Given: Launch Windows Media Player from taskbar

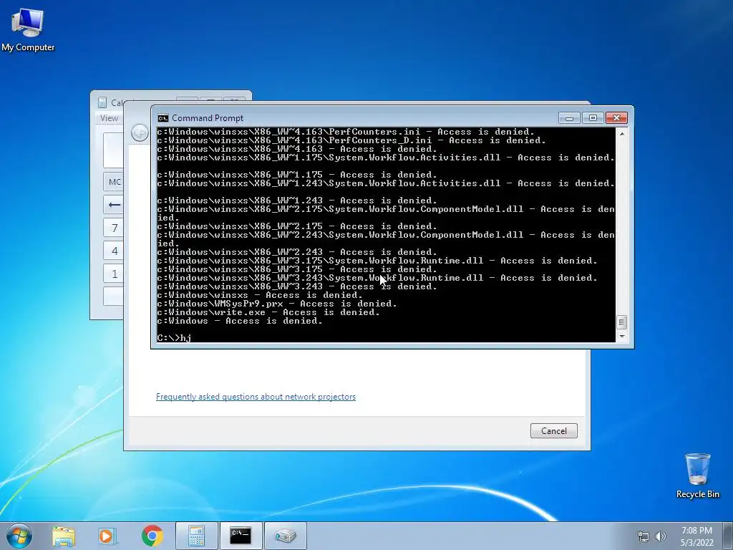Looking at the screenshot, I should [107, 536].
